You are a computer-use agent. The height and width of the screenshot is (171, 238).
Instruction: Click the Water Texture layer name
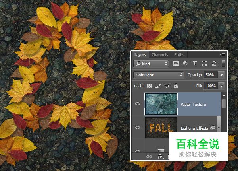pos(194,105)
